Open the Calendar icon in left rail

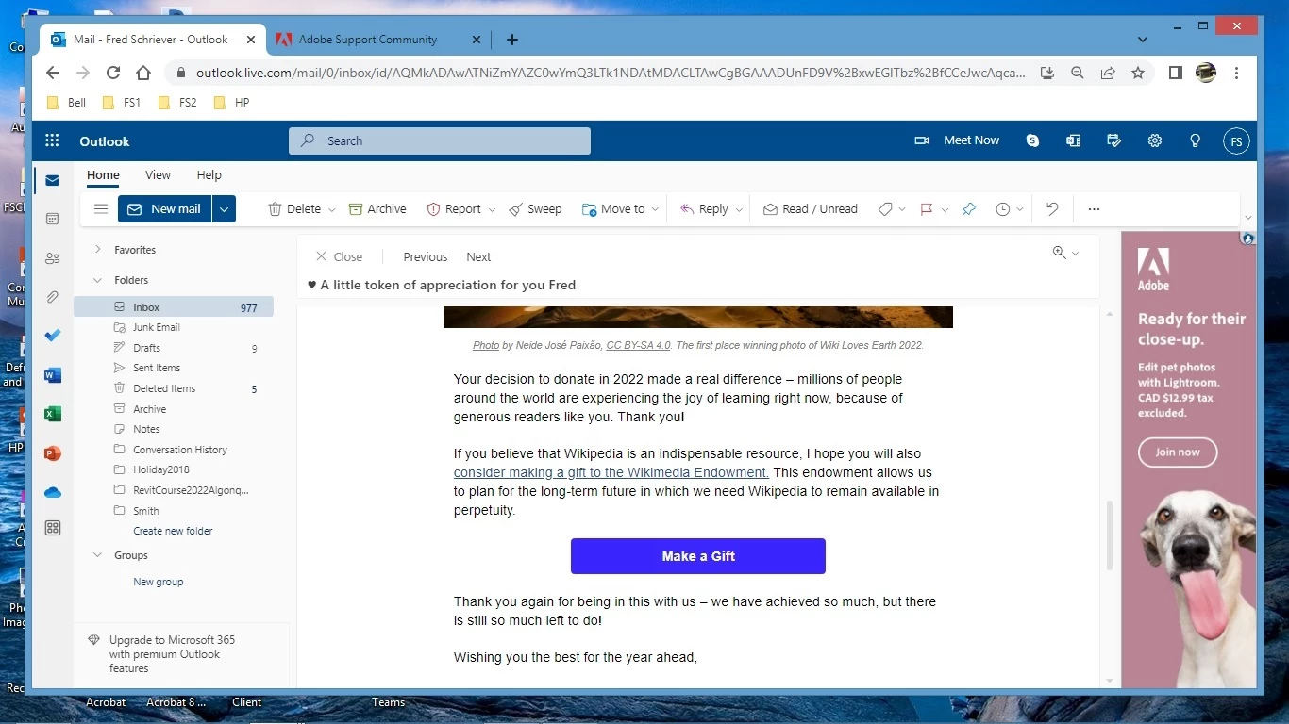[x=53, y=219]
